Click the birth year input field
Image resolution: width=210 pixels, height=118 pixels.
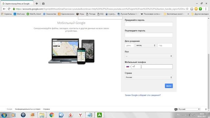click(165, 46)
